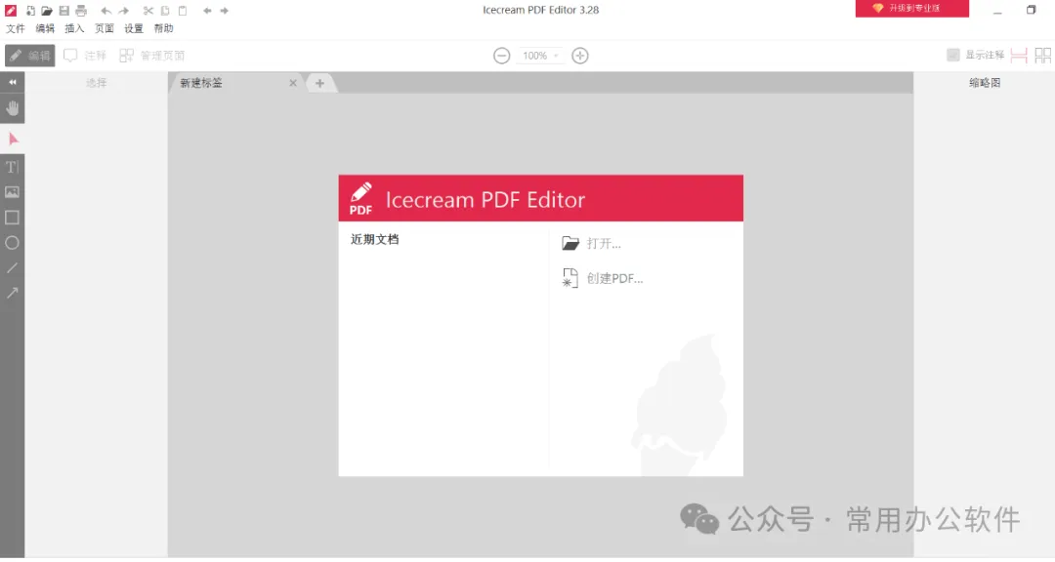Viewport: 1055px width, 562px height.
Task: Select the Arrow drawing tool
Action: point(12,293)
